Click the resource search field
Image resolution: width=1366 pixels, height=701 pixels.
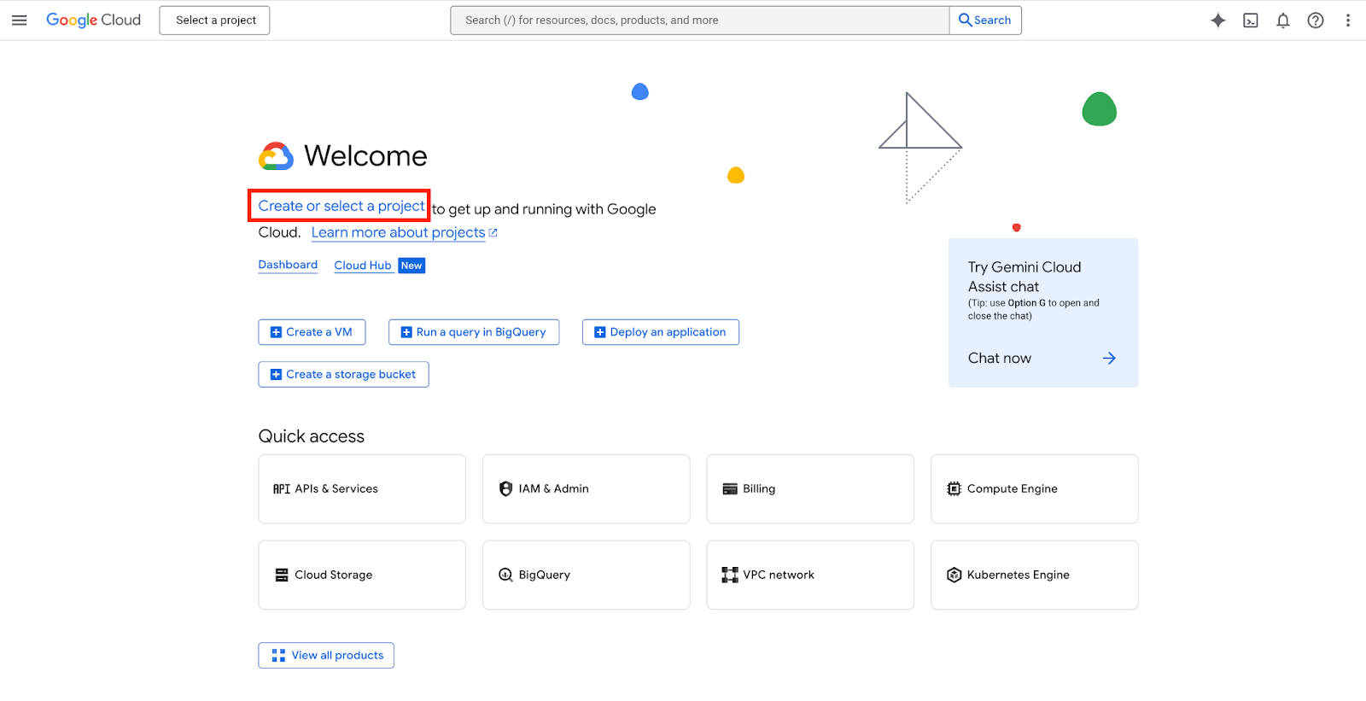tap(698, 20)
